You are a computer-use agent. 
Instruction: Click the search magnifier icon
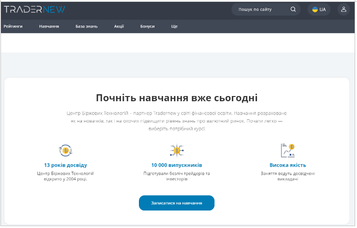tap(293, 9)
